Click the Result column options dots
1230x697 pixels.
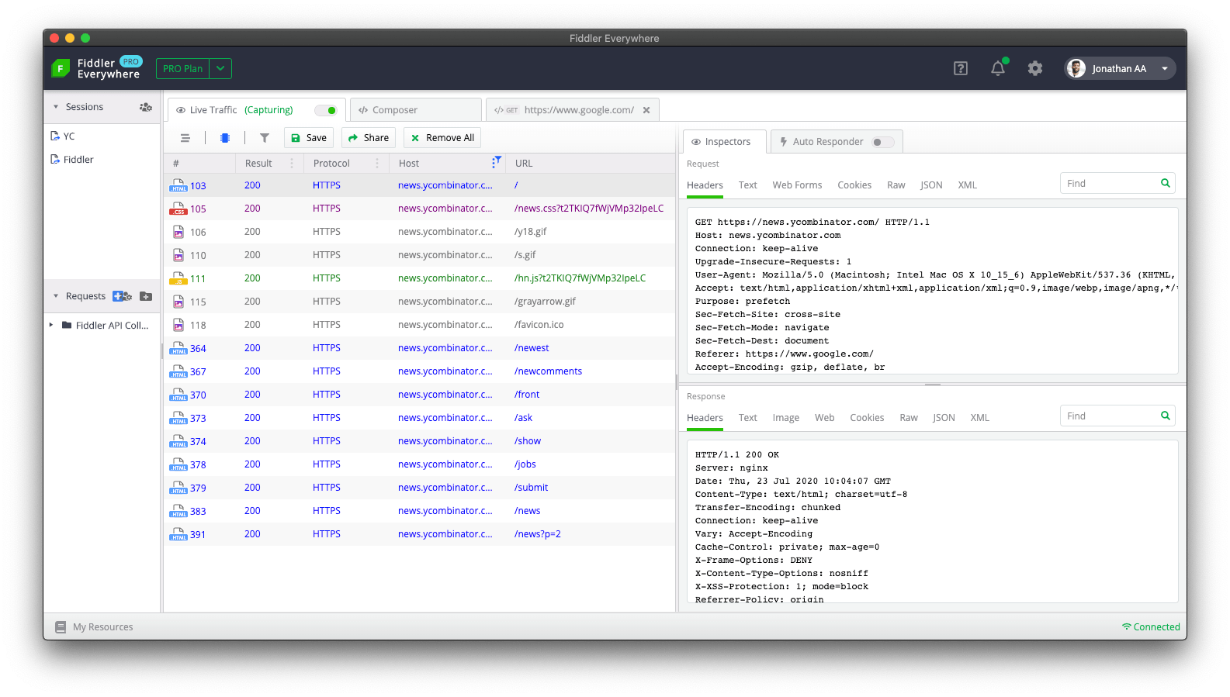pyautogui.click(x=292, y=164)
